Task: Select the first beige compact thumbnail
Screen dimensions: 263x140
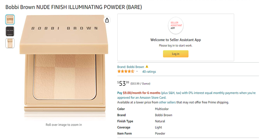Action: (10, 20)
